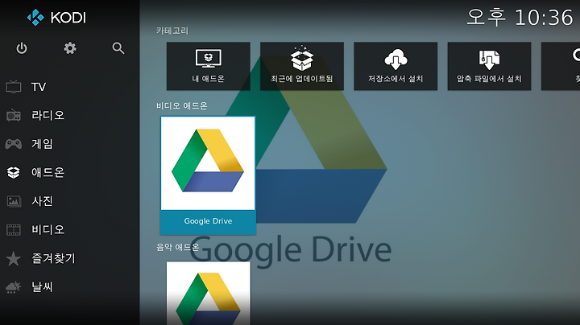Open the power menu
This screenshot has height=325, width=580.
(x=22, y=48)
